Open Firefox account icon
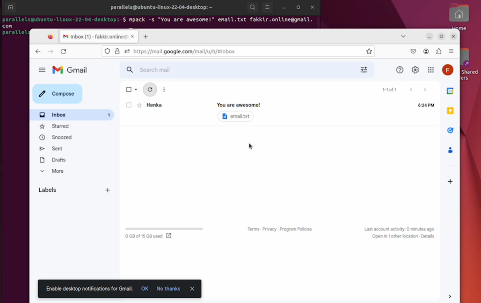Image resolution: width=481 pixels, height=303 pixels. coord(426,51)
